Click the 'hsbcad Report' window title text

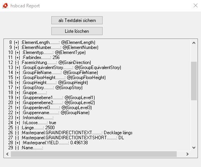[x=25, y=6]
